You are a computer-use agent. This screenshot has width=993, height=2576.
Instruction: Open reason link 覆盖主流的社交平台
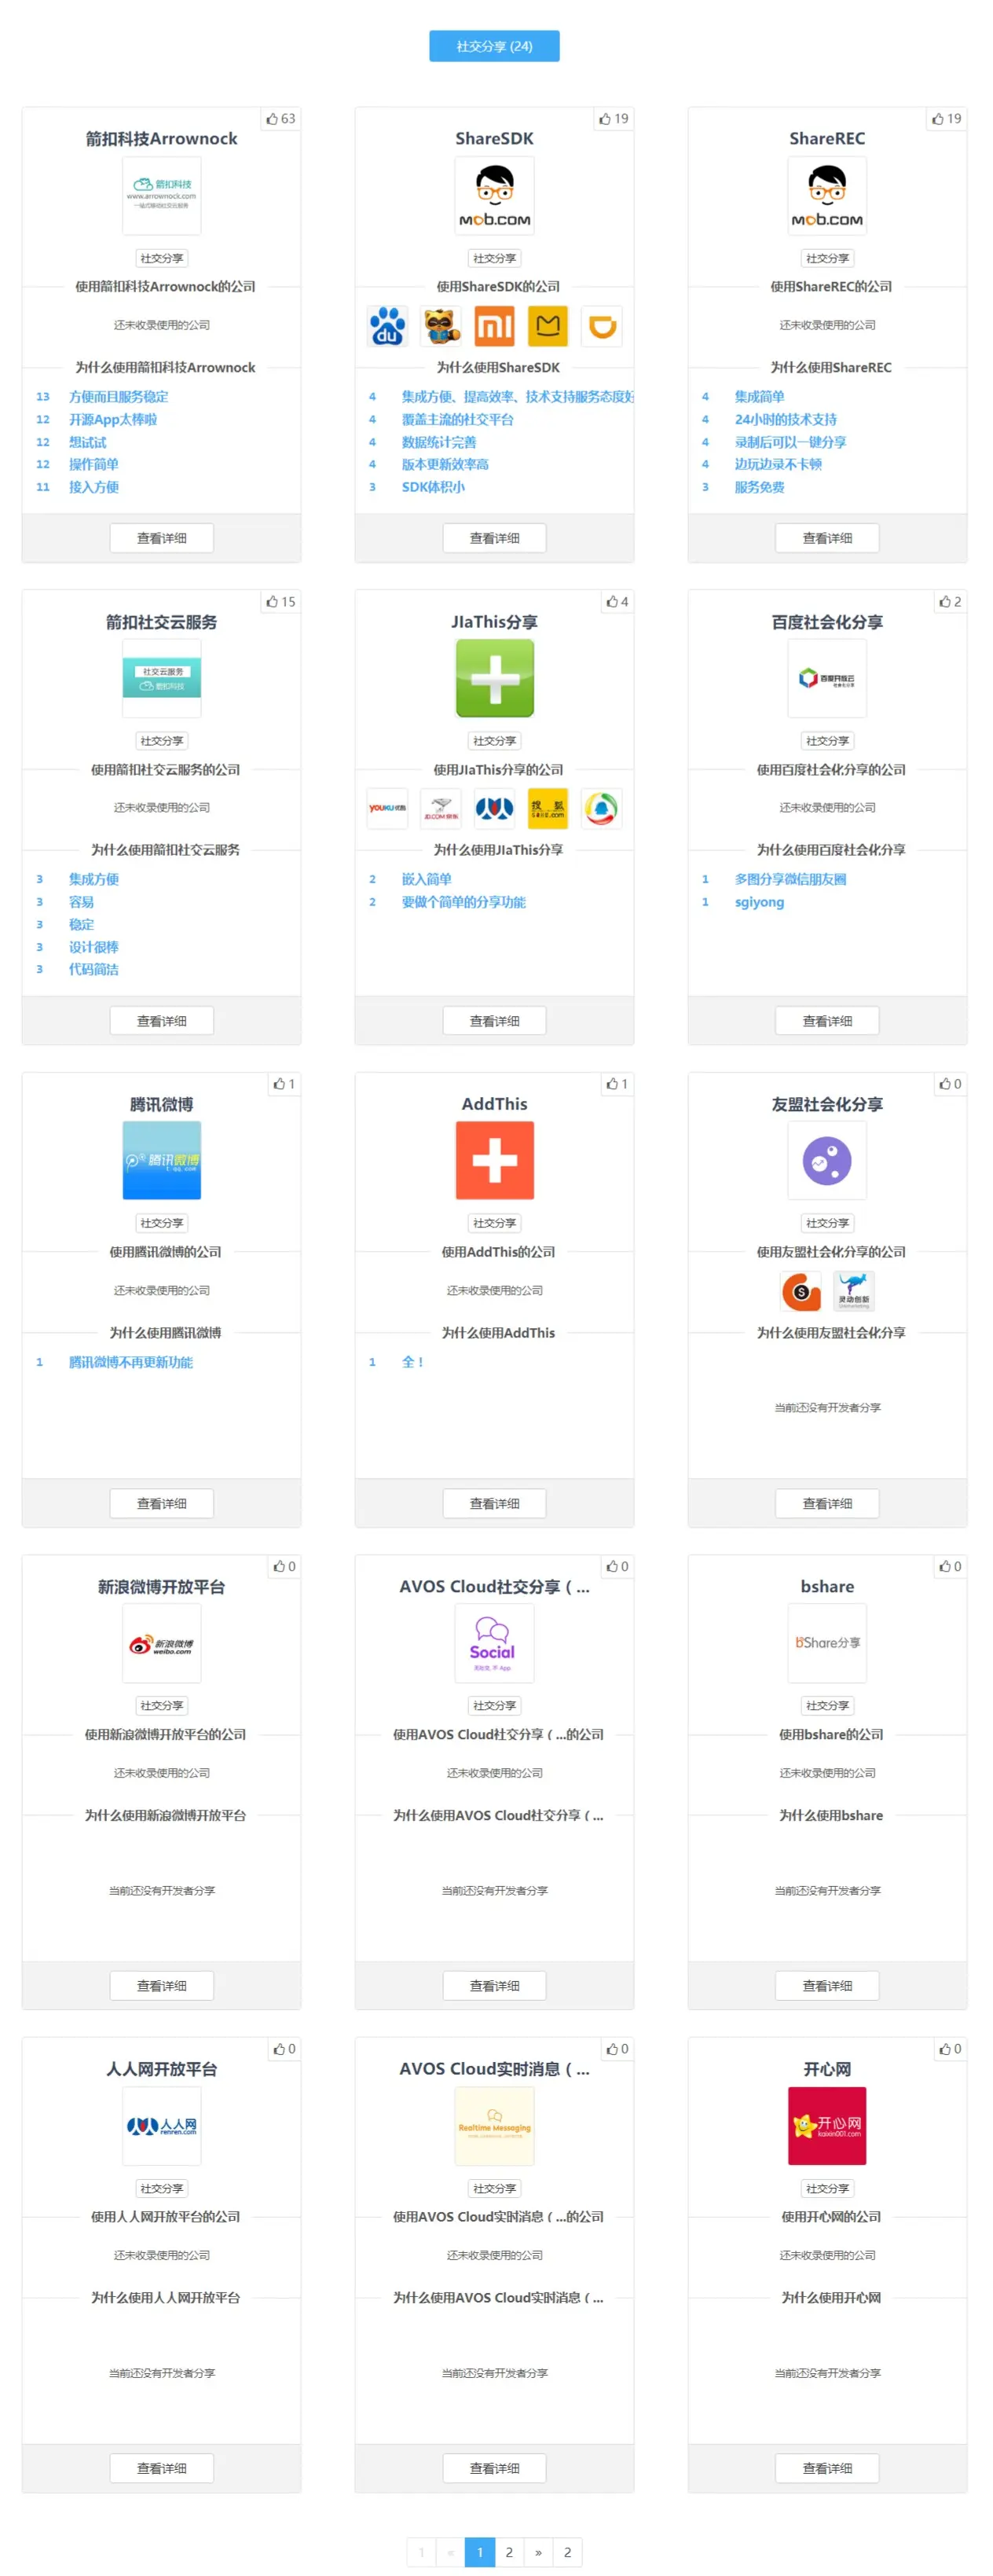(x=458, y=420)
